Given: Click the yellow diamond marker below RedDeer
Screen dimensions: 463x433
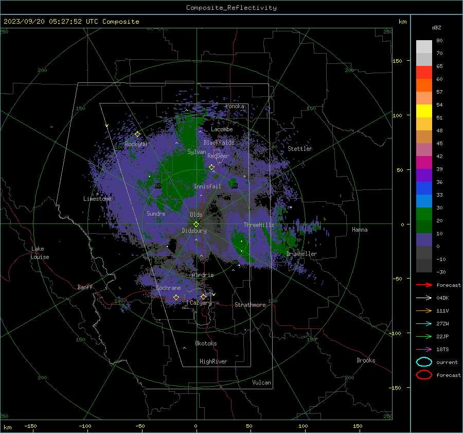Looking at the screenshot, I should (212, 167).
